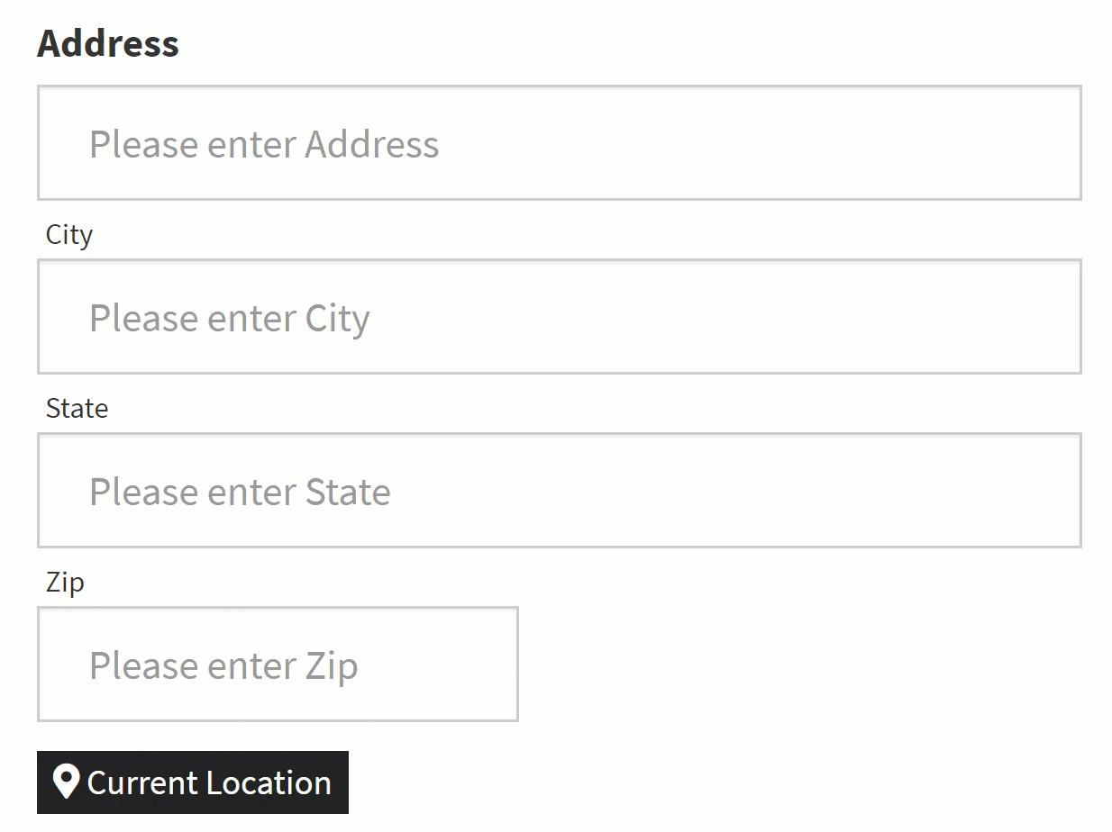Screen dimensions: 1112x832
Task: Click inside the field under the City label
Action: point(559,317)
